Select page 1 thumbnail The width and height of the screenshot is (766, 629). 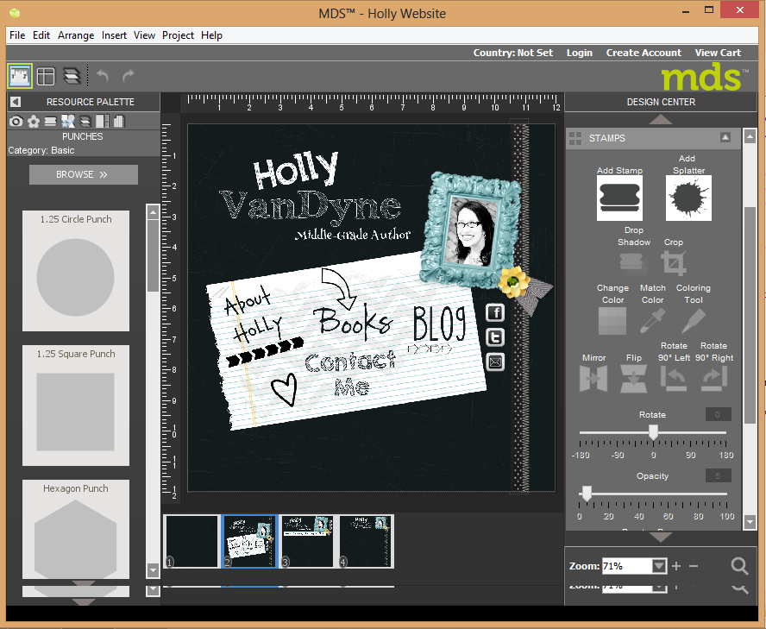[191, 541]
